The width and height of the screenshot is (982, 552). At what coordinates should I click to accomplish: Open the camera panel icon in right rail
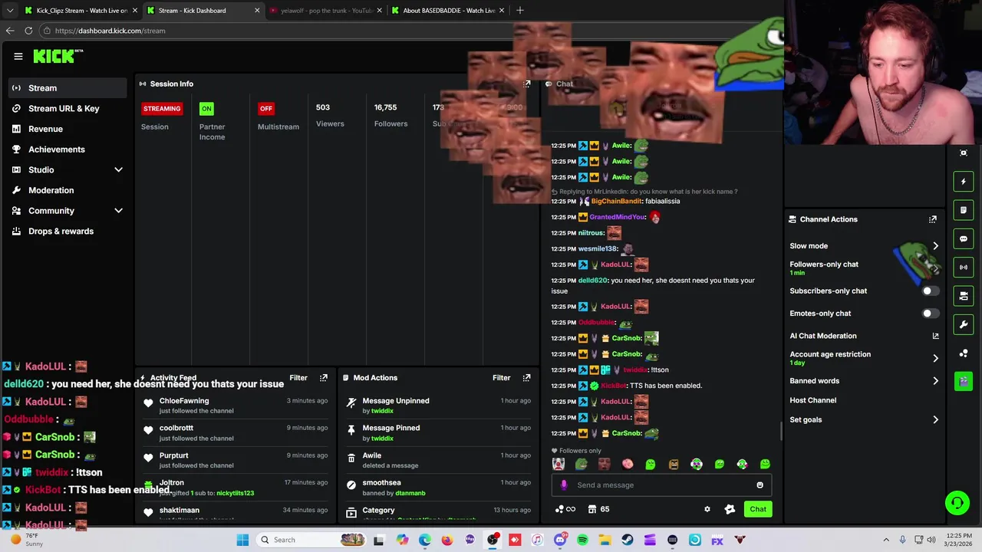pos(964,296)
